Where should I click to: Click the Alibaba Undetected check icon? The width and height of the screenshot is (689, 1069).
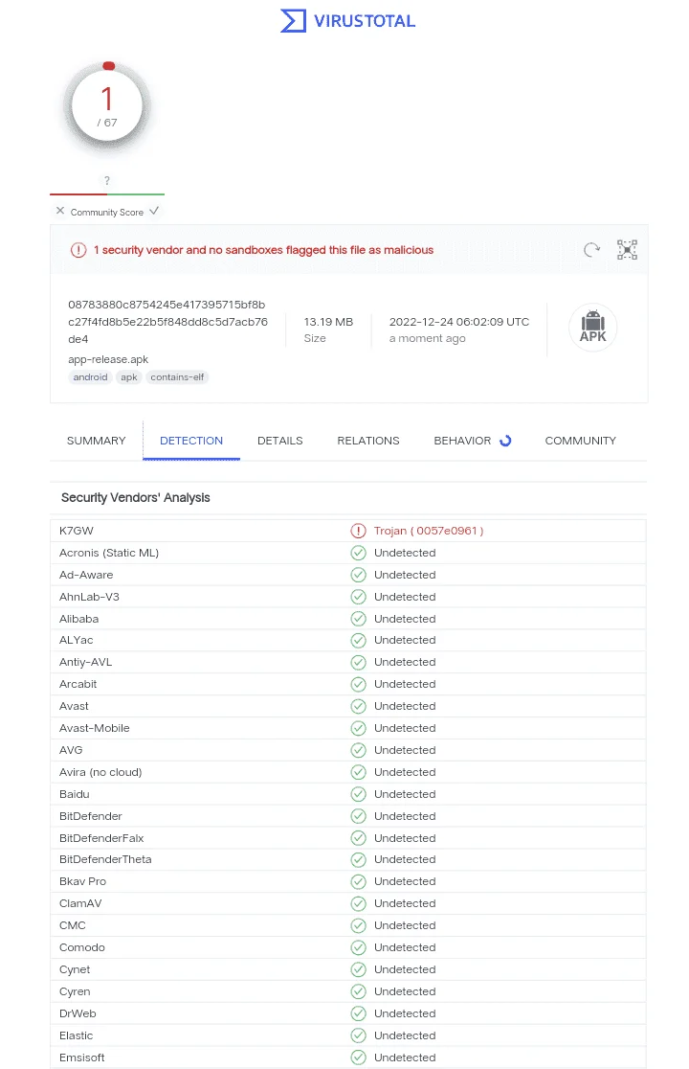tap(358, 619)
